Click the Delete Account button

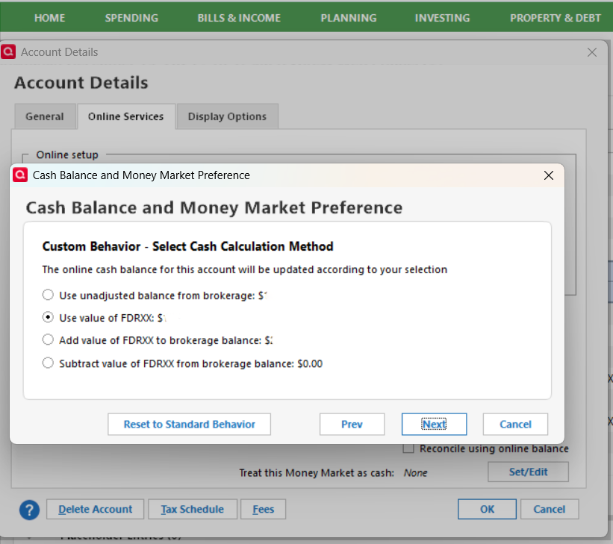[x=95, y=509]
